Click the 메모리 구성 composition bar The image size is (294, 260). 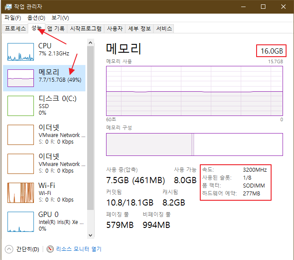tap(194, 144)
